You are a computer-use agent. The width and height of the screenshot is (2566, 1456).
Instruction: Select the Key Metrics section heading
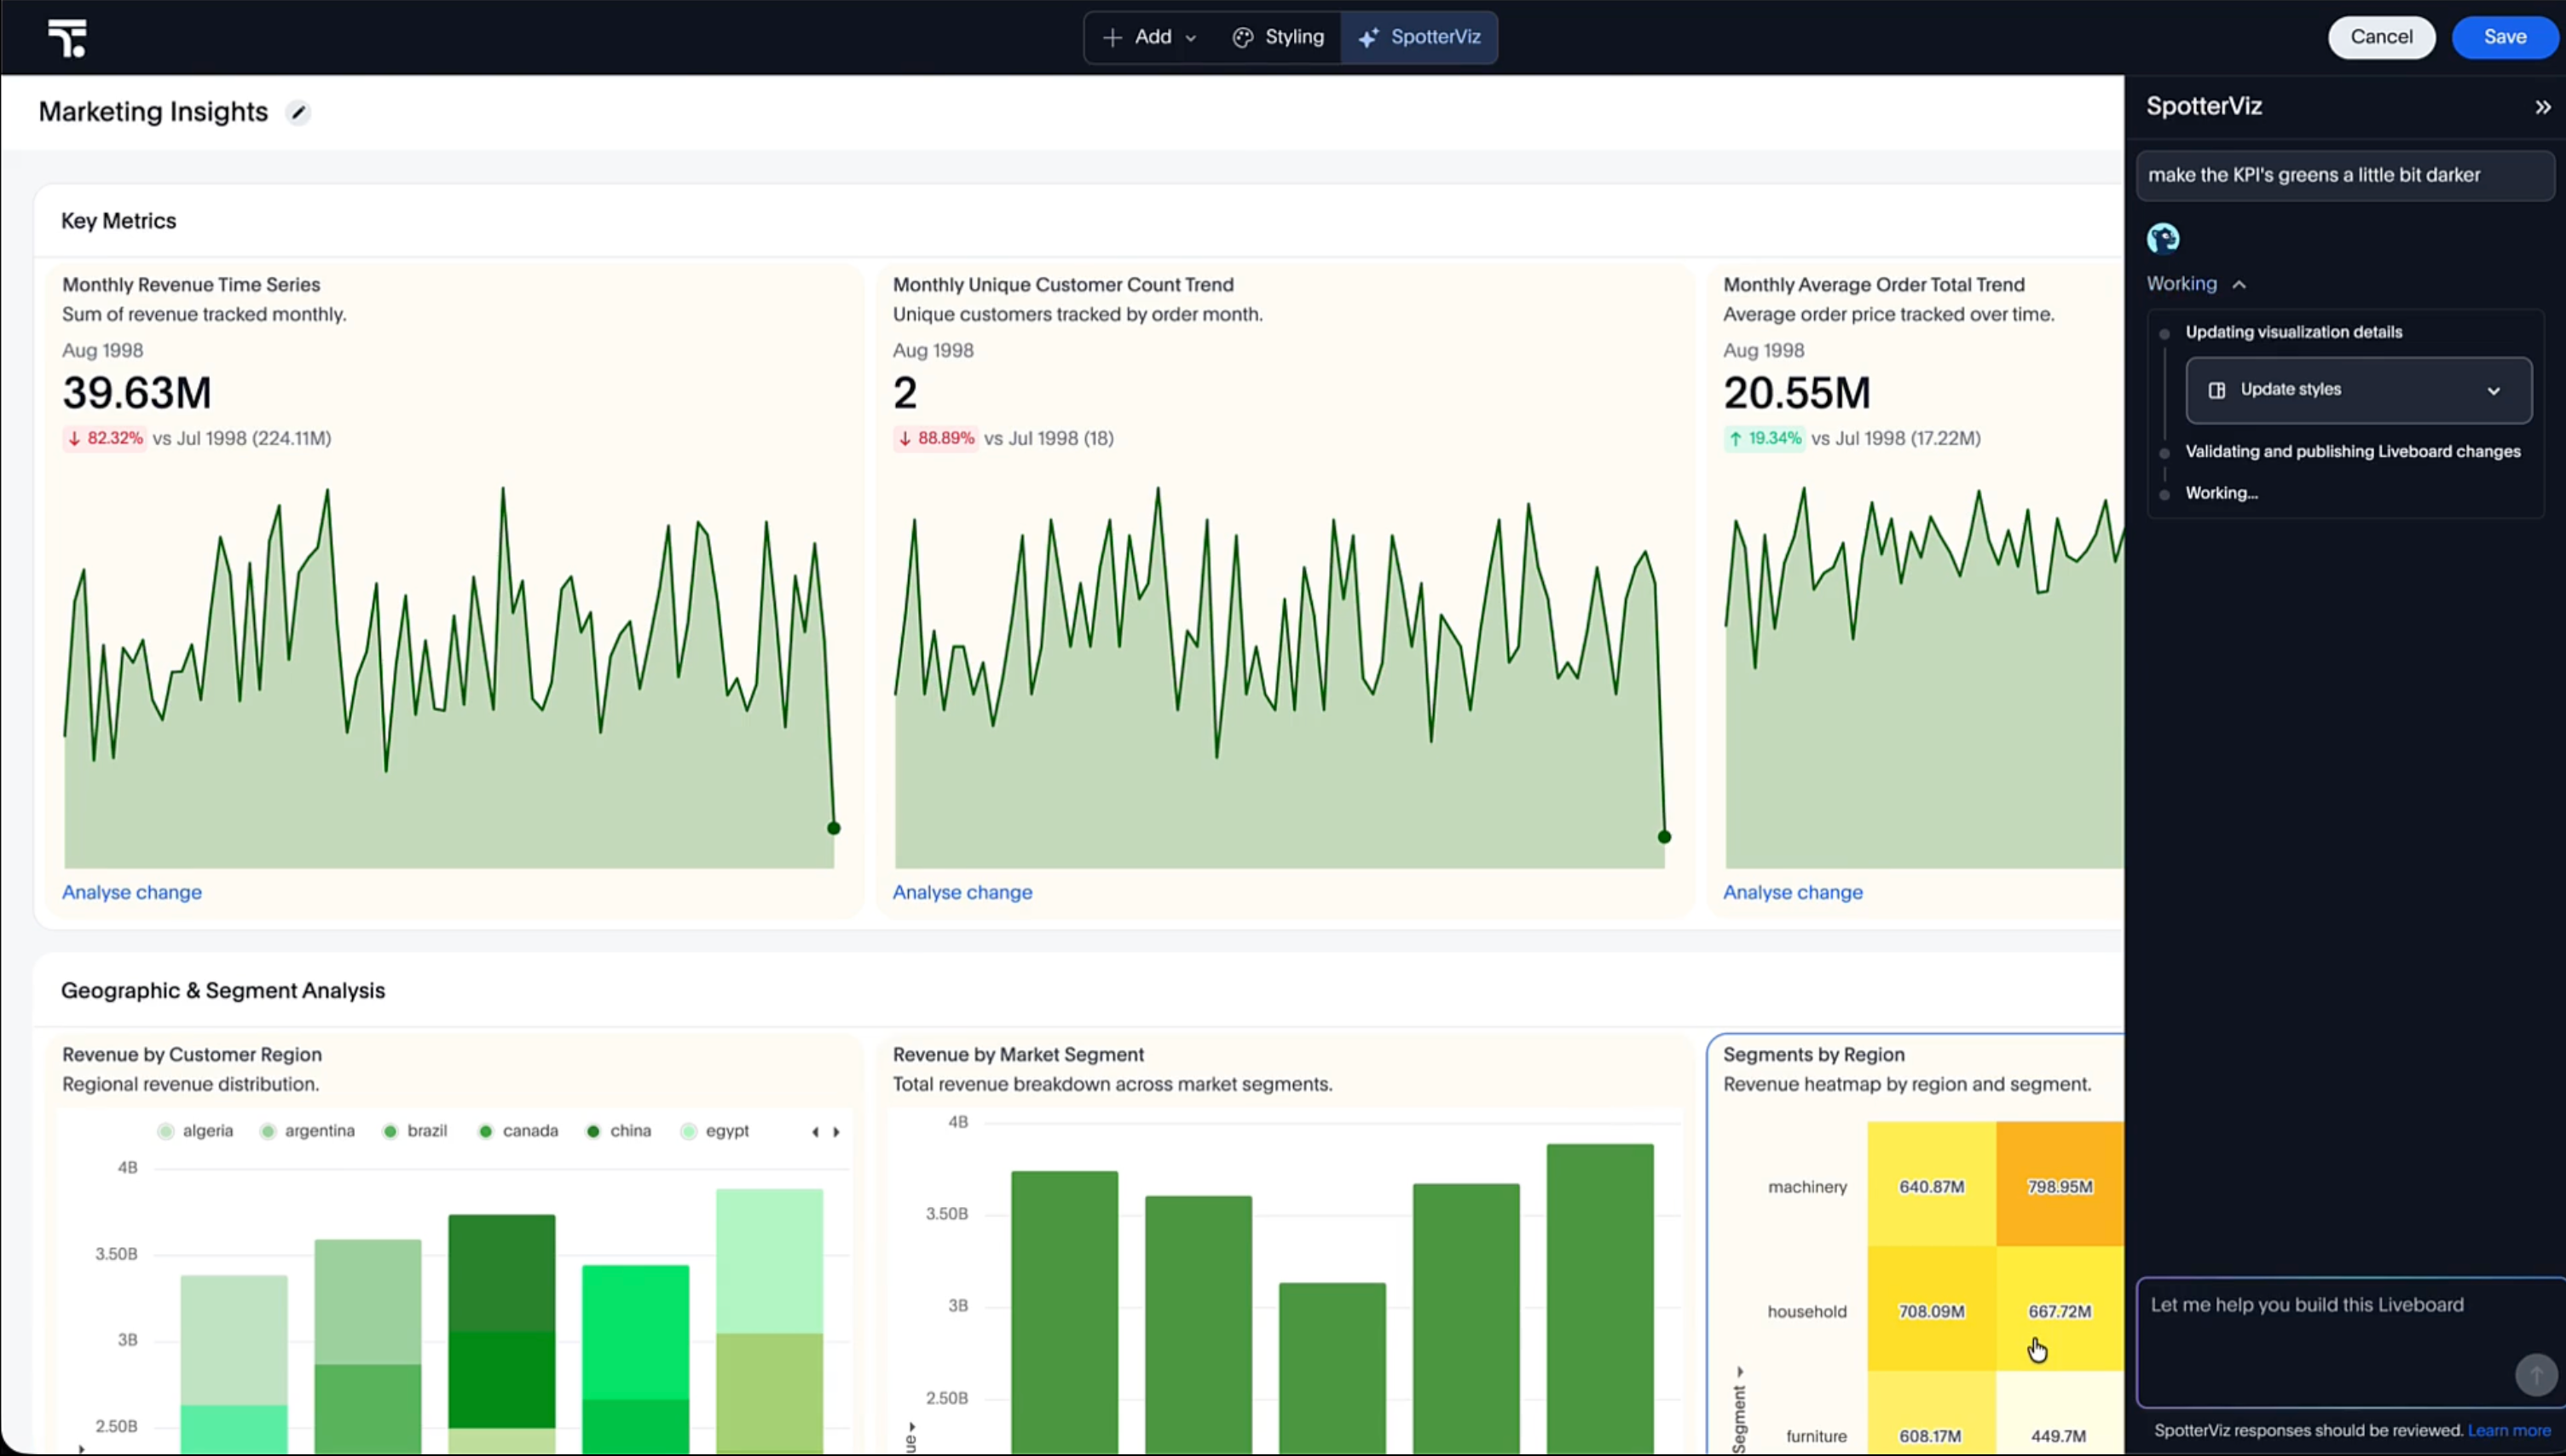[119, 221]
